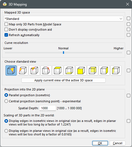The image size is (132, 147).
Task: Select the right-face standard view cube
Action: pos(104,70)
